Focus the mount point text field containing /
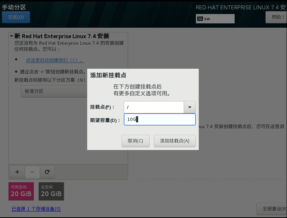 154,107
